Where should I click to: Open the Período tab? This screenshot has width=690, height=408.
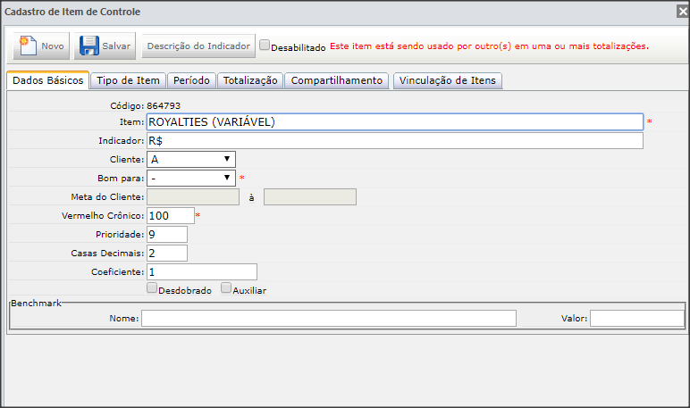click(191, 80)
